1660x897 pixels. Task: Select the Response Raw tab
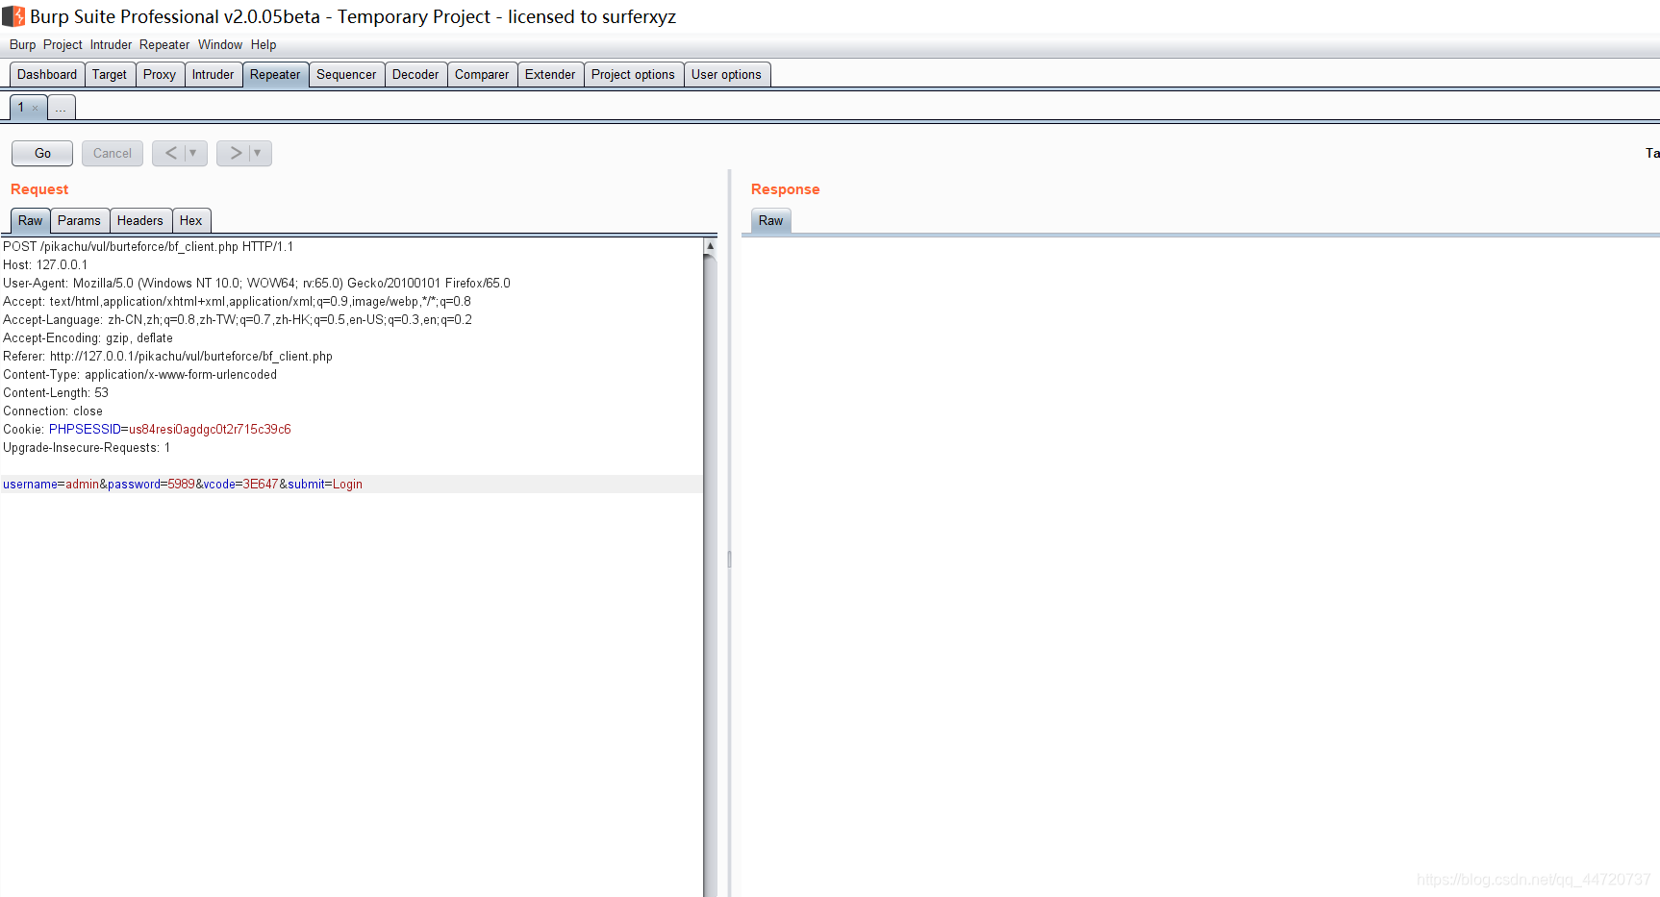click(770, 220)
